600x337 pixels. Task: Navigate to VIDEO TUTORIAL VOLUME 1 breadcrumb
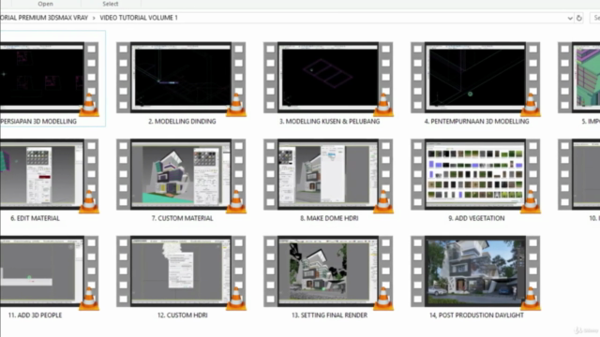[139, 18]
